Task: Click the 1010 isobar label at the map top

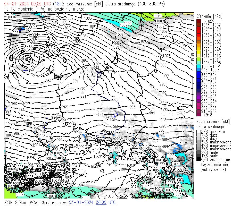Action: (158, 16)
